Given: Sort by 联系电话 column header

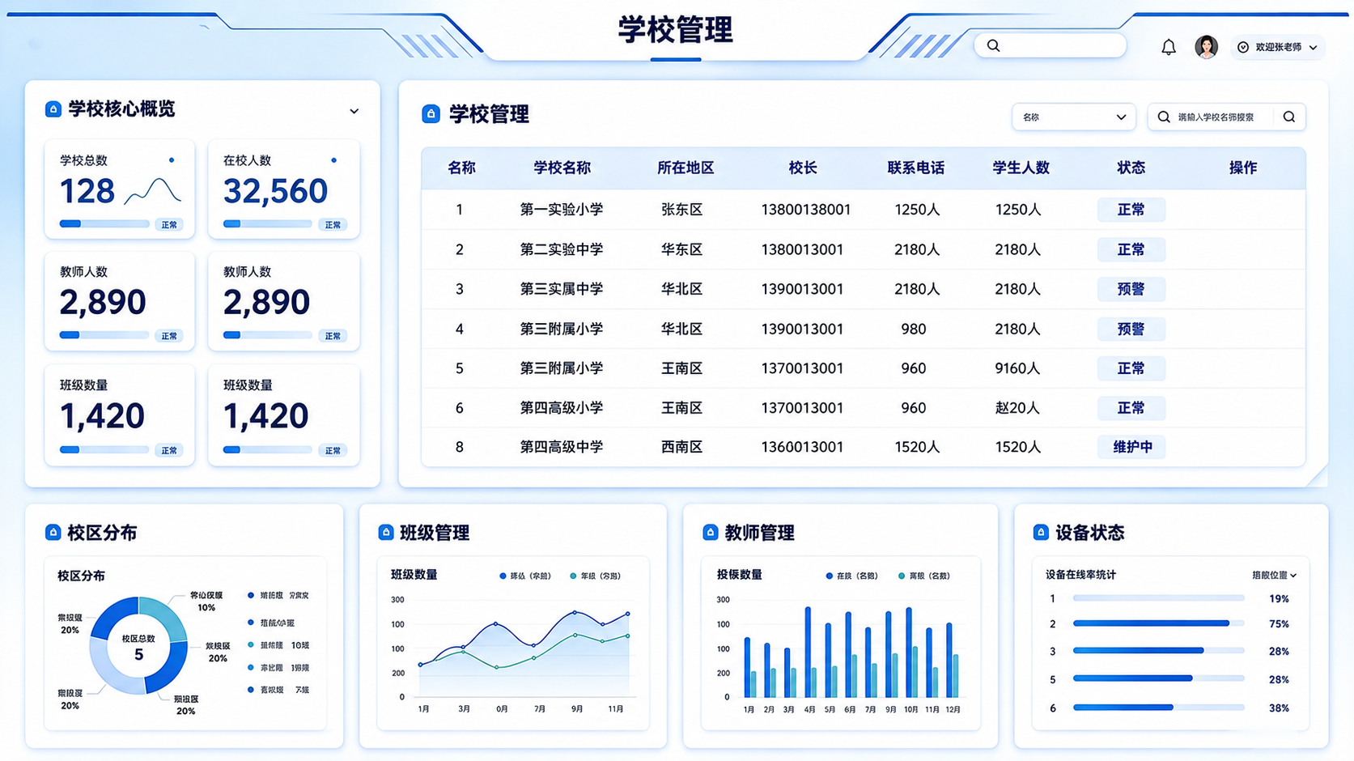Looking at the screenshot, I should 915,168.
